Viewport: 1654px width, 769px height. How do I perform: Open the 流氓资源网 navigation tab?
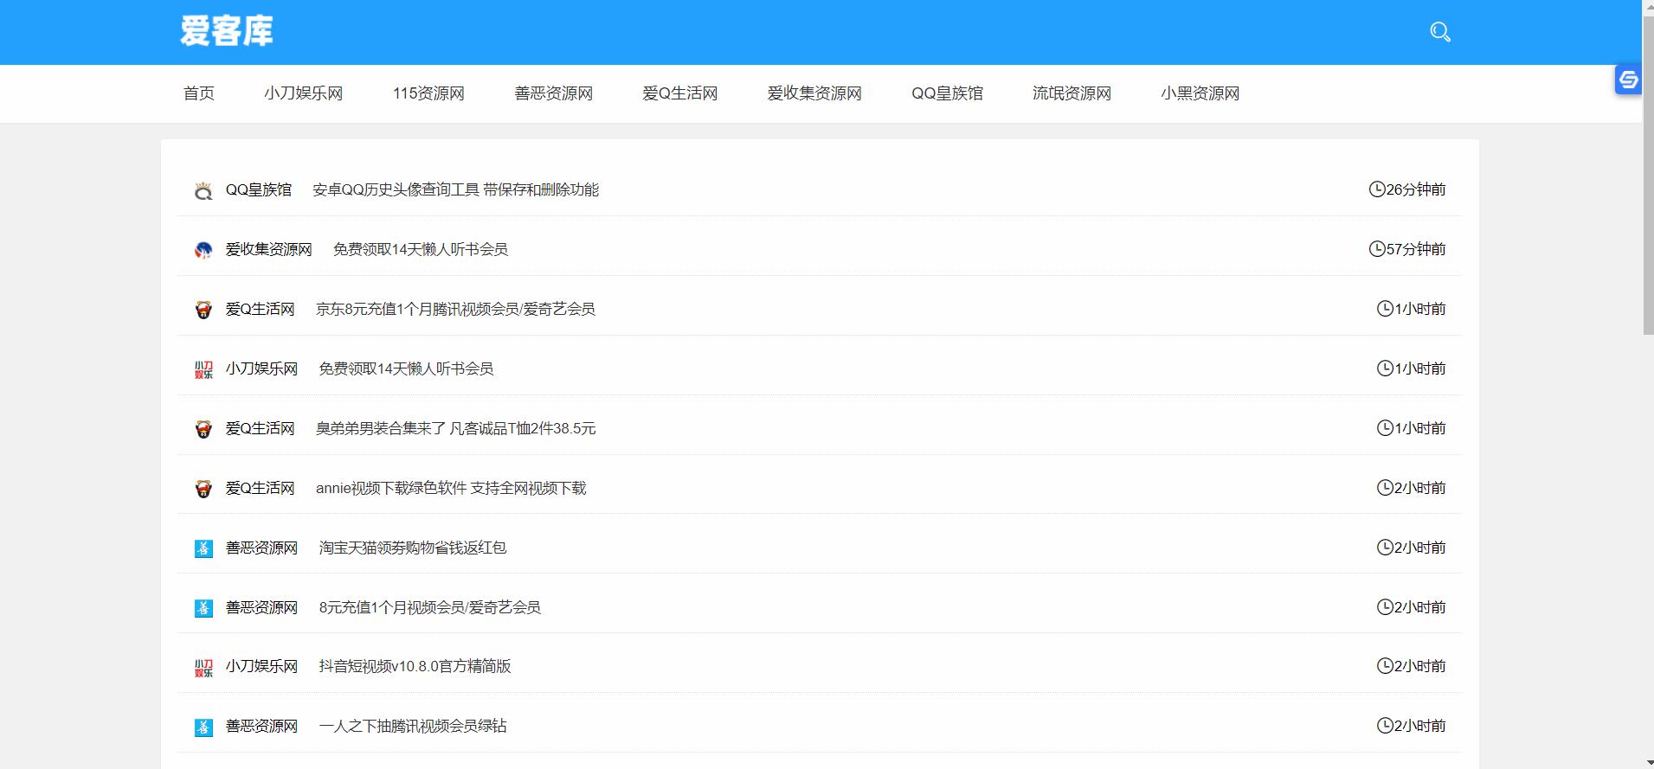point(1072,93)
